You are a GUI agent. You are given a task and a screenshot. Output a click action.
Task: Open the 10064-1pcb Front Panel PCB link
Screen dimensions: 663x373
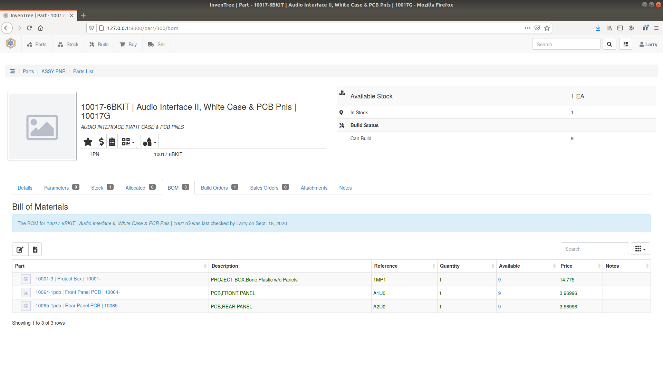pos(77,292)
